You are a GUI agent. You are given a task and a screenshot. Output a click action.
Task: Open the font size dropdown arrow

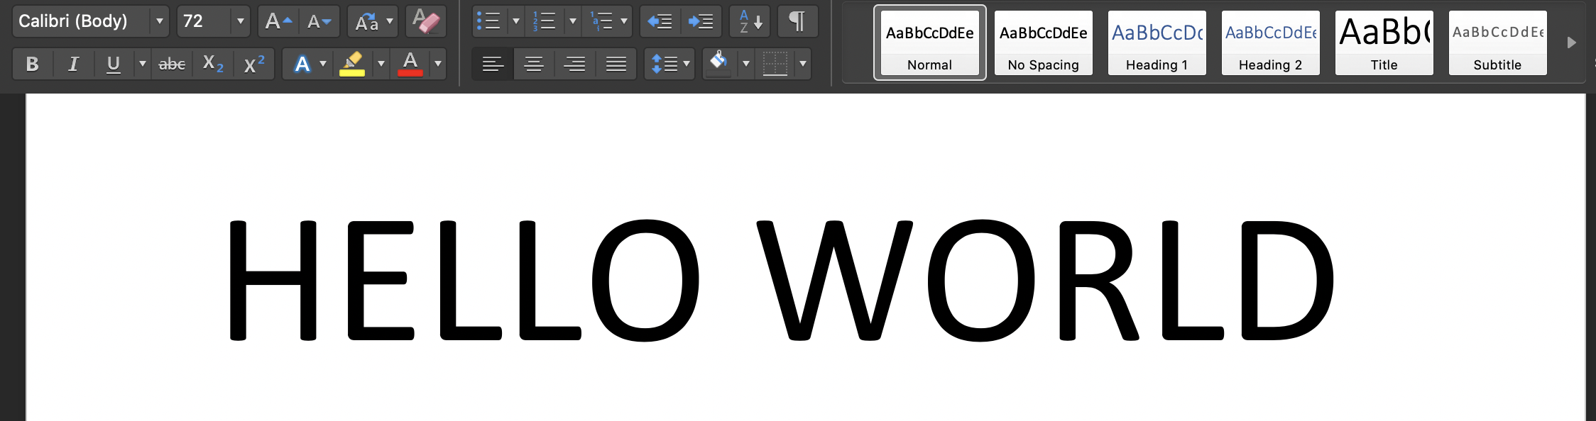[241, 21]
